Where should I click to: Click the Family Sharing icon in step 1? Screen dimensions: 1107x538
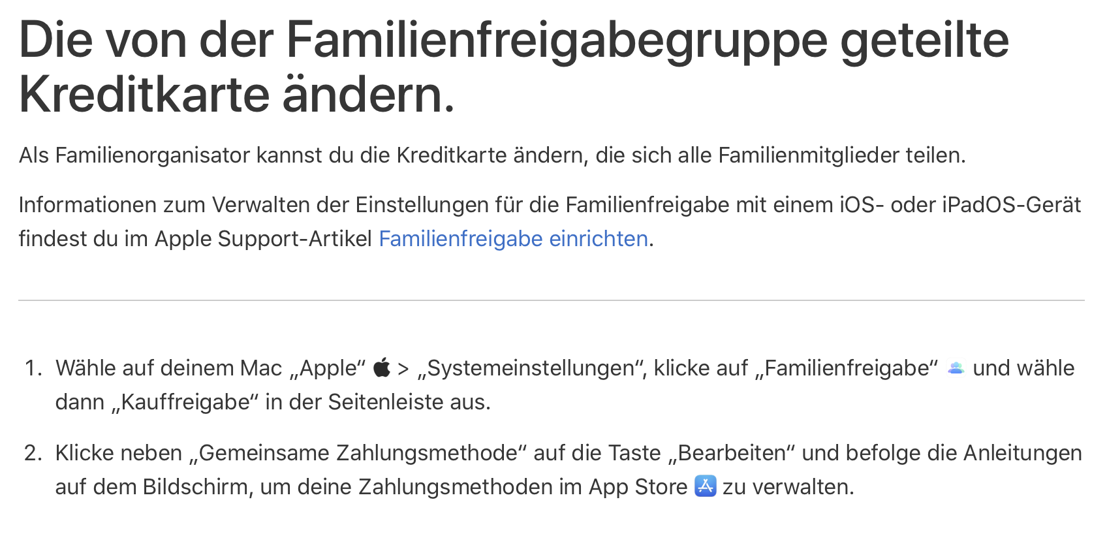(x=956, y=368)
